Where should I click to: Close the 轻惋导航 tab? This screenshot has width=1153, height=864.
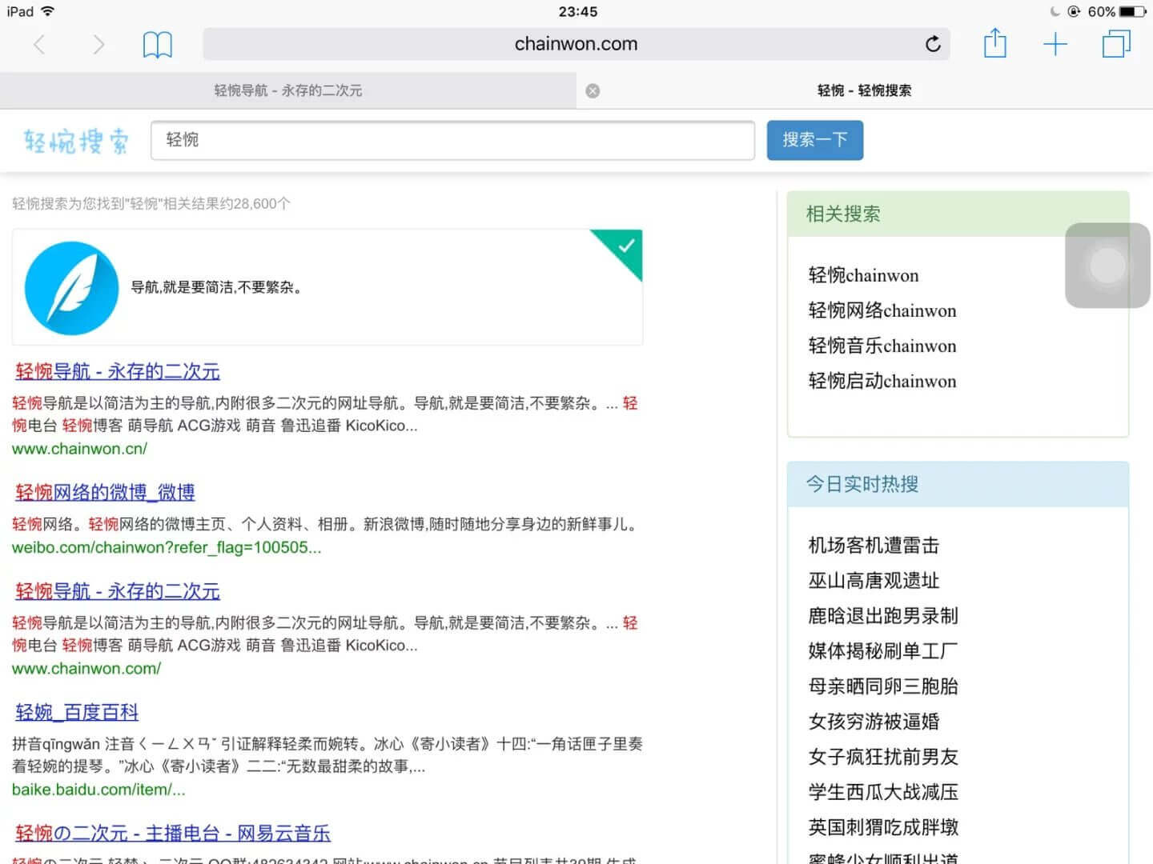point(593,91)
